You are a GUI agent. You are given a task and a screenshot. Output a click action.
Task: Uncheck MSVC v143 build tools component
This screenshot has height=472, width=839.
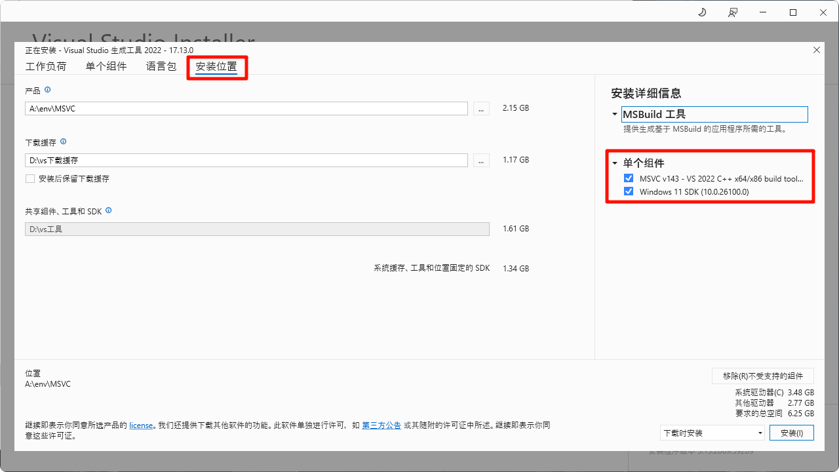point(629,178)
